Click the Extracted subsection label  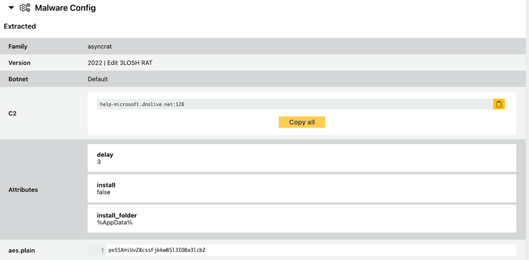[20, 26]
